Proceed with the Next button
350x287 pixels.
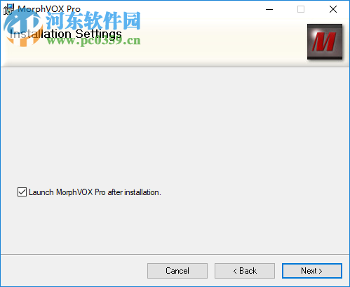coord(312,271)
